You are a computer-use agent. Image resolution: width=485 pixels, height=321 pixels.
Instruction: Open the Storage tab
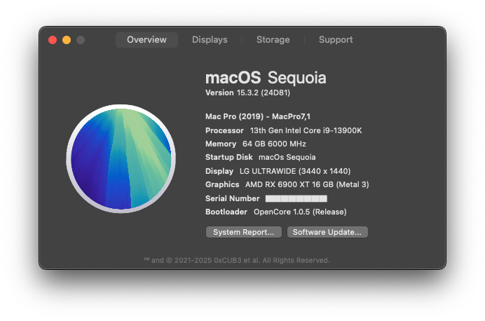pyautogui.click(x=273, y=40)
